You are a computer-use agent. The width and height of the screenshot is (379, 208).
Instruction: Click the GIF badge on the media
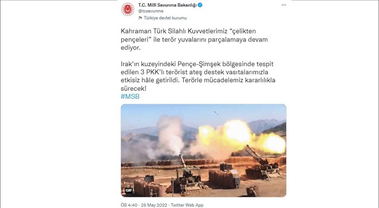[x=129, y=190]
